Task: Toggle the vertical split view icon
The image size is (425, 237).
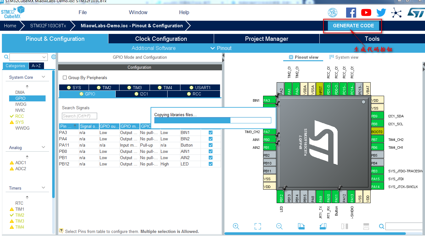Action: [x=345, y=226]
